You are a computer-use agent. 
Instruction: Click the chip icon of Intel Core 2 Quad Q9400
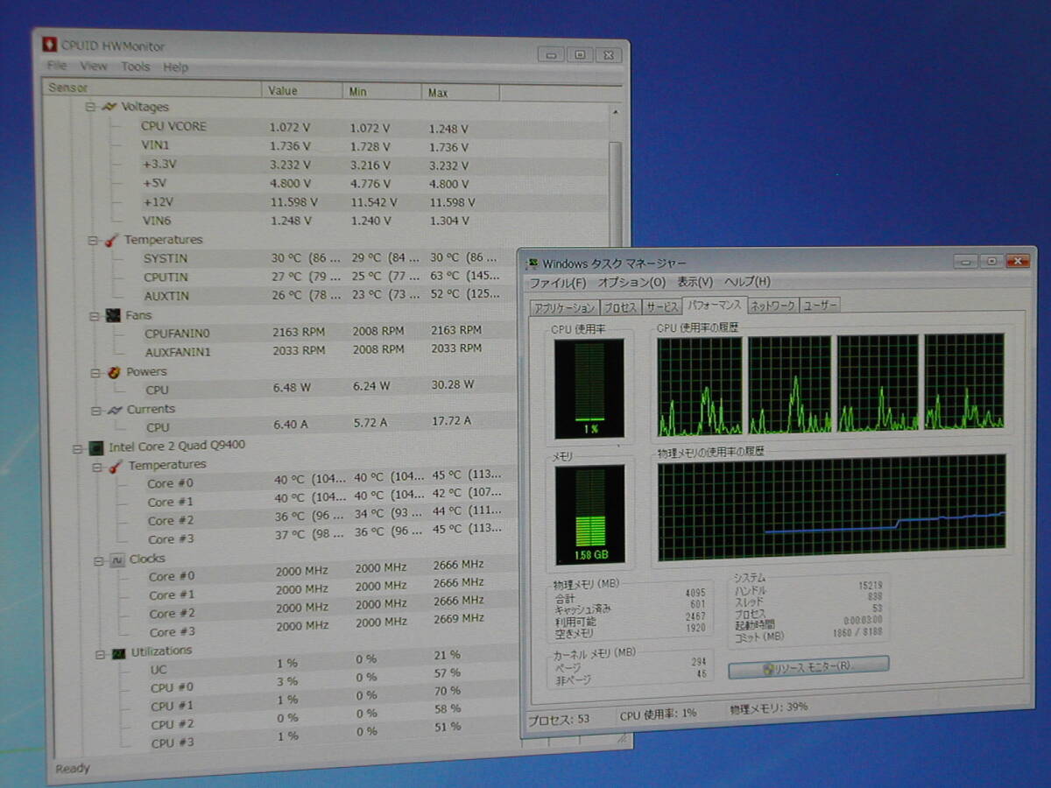[97, 447]
